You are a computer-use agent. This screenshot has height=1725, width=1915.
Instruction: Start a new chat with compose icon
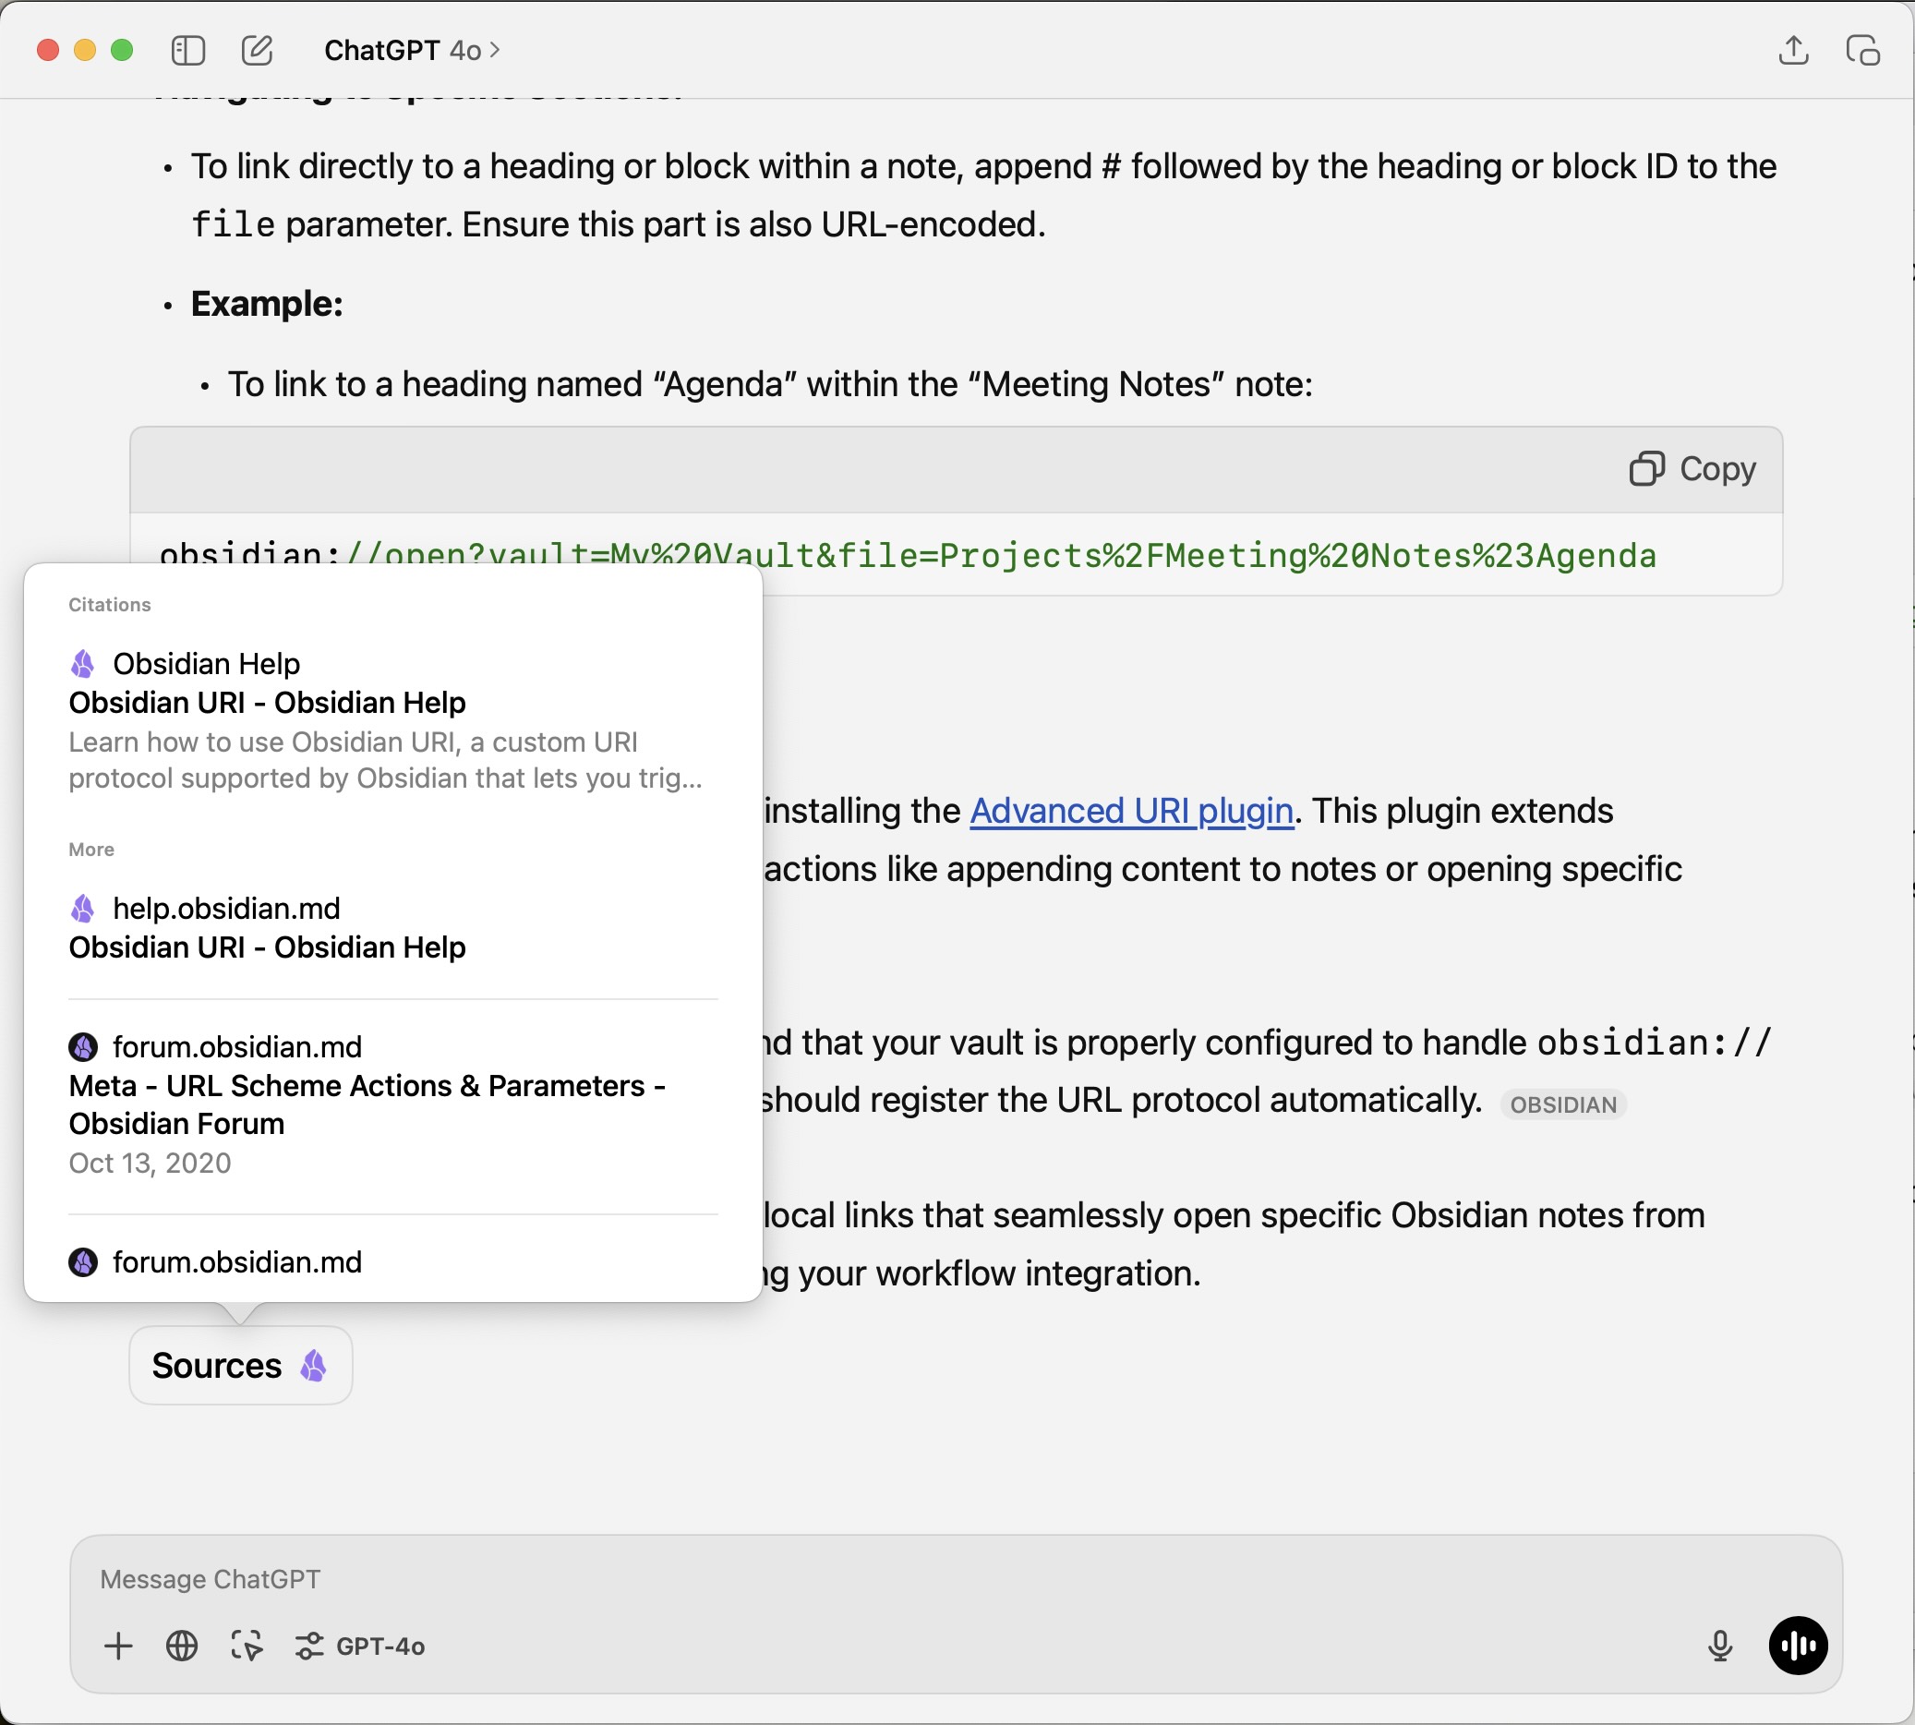point(257,50)
